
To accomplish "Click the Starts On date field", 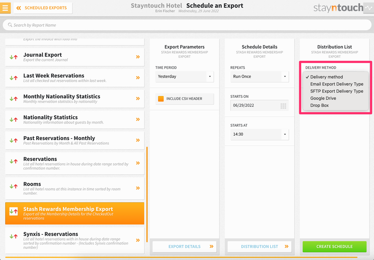I will (x=259, y=105).
